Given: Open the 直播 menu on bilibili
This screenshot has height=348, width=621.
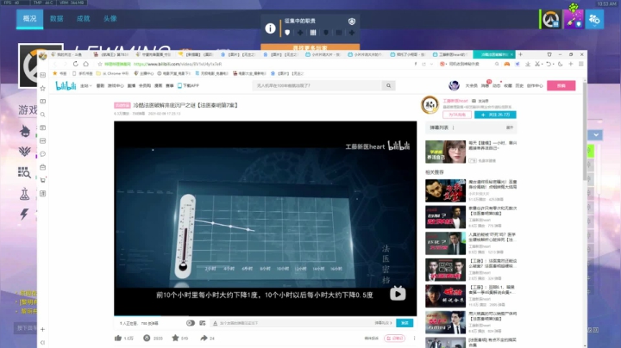Looking at the screenshot, I should pos(131,85).
